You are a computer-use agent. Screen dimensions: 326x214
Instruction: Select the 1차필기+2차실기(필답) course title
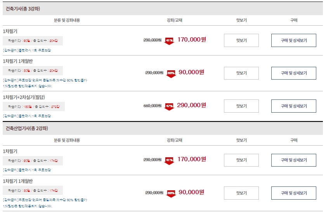tap(24, 97)
